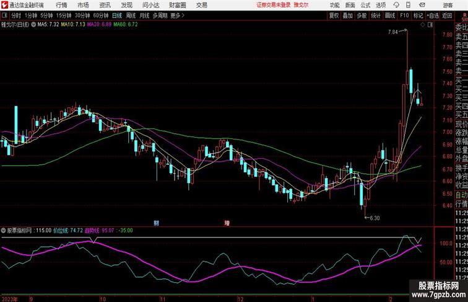
Task: Click the 统计 statistics button
Action: 376,16
